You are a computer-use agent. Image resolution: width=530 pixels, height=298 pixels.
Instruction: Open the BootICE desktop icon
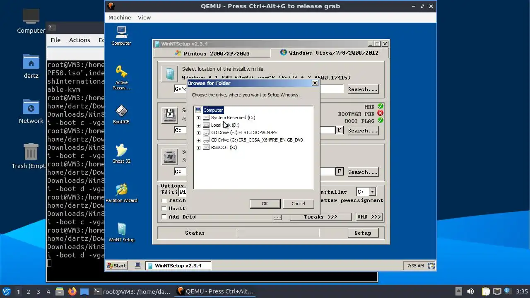[x=121, y=114]
